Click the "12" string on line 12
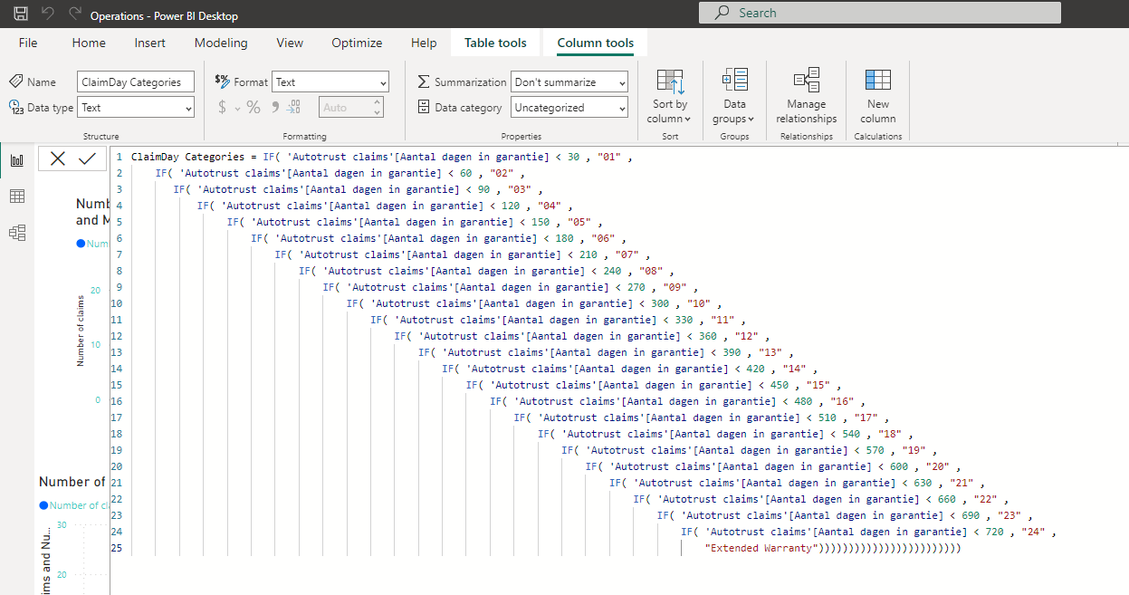 point(746,336)
